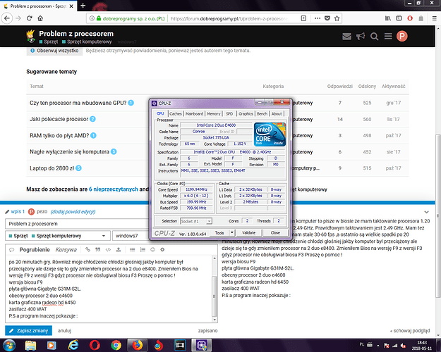The image size is (441, 352).
Task: Click the red Opera extension icon in toolbar
Action: pyautogui.click(x=410, y=18)
